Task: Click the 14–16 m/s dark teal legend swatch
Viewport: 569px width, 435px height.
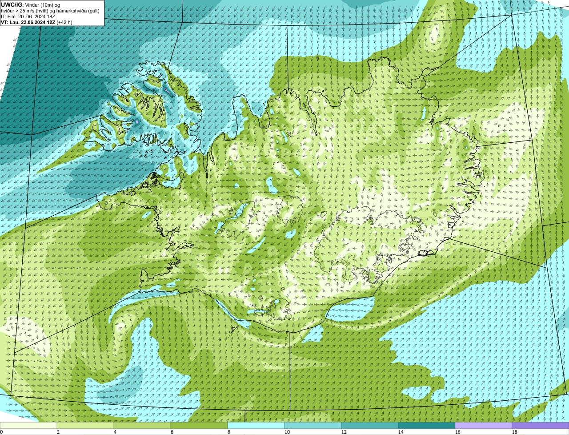Action: click(427, 426)
